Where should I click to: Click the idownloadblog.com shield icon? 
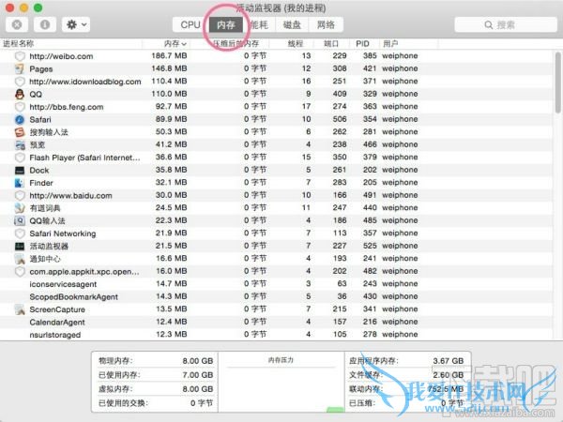[x=20, y=82]
